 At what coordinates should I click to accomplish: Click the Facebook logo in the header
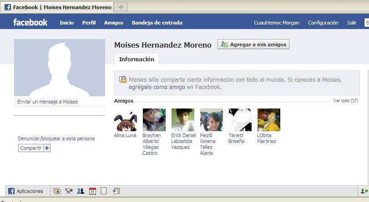pyautogui.click(x=30, y=23)
